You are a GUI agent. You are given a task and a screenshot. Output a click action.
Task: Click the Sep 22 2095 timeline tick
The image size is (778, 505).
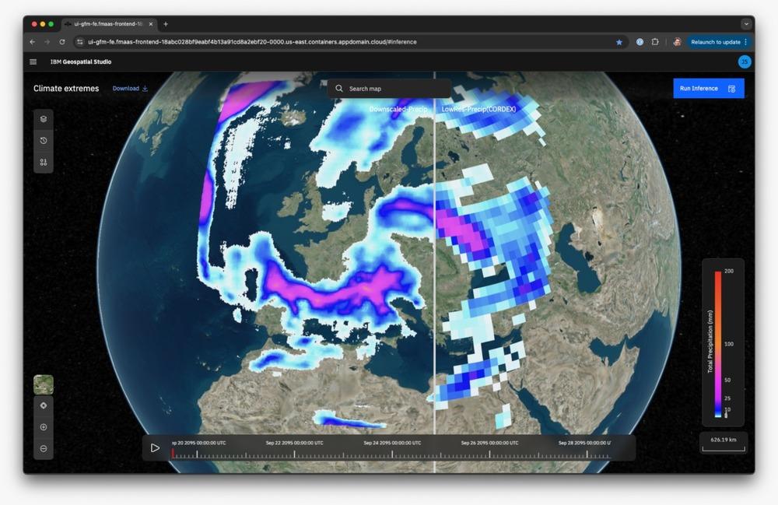click(x=294, y=454)
